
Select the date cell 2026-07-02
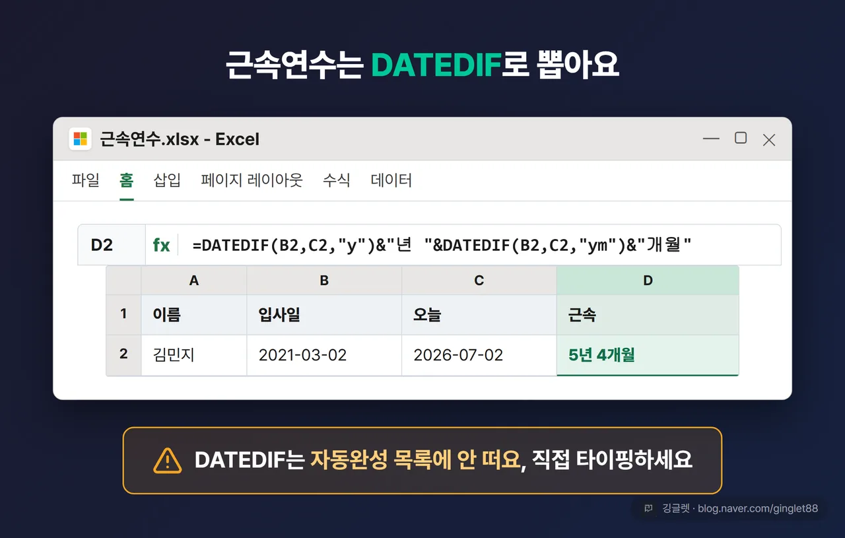click(479, 355)
